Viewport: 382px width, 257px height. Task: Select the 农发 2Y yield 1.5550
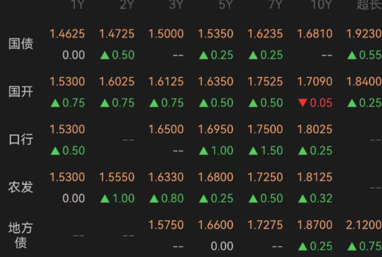coord(117,177)
